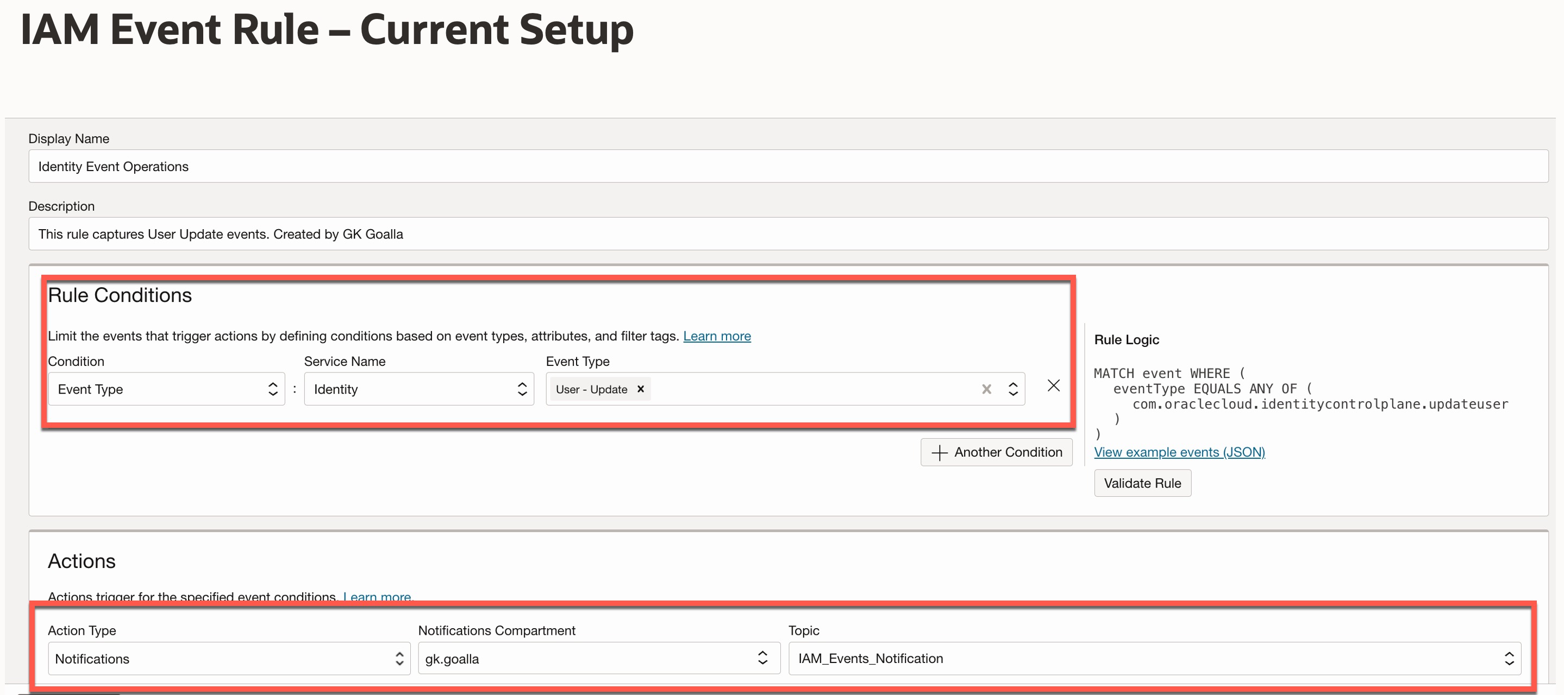Clear all selected event types
This screenshot has width=1564, height=695.
tap(986, 389)
